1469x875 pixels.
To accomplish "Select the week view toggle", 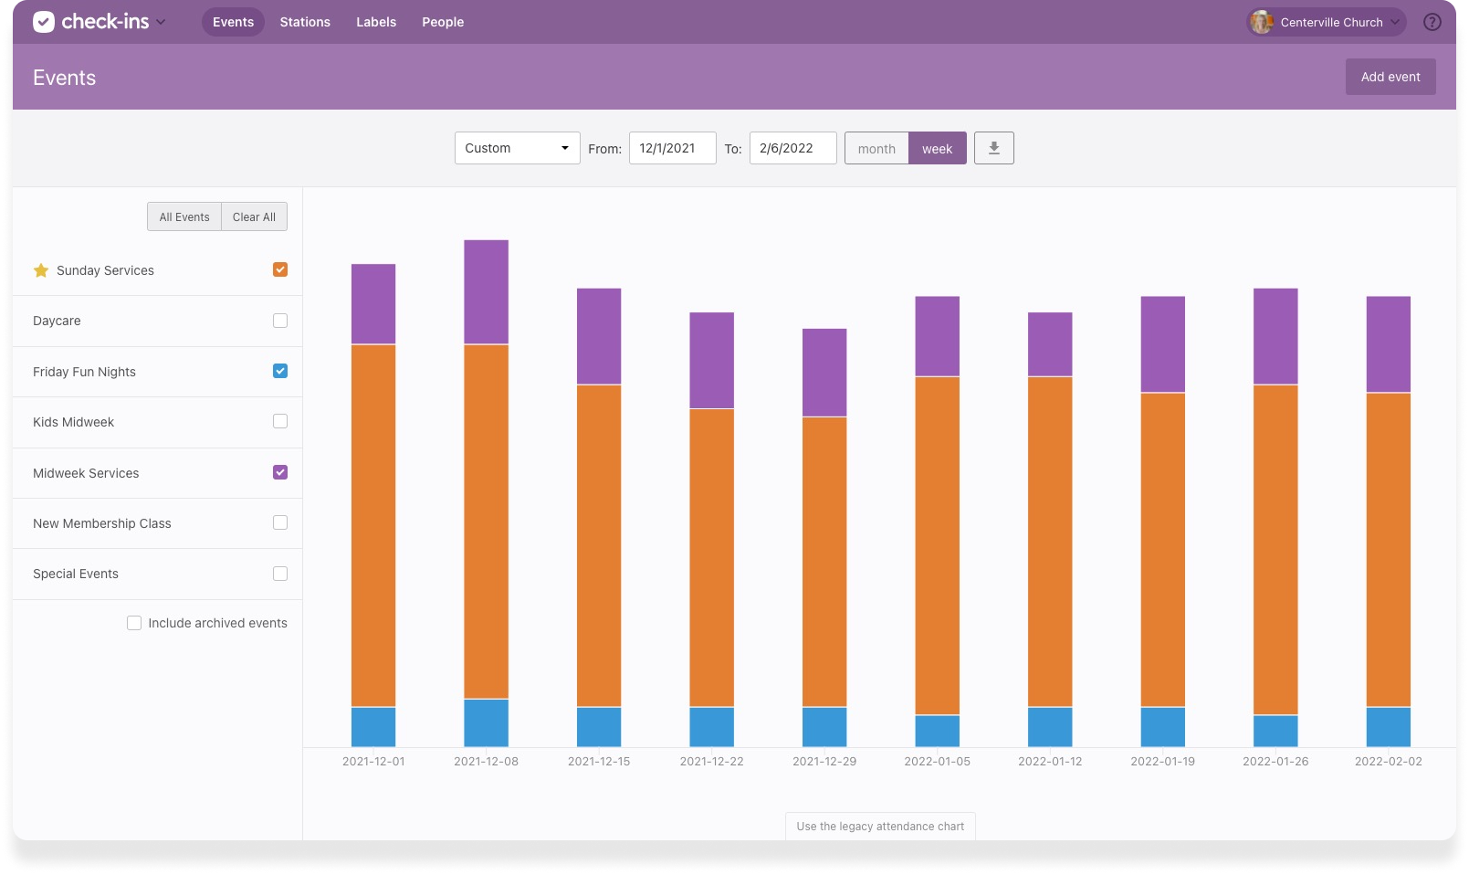I will click(x=937, y=147).
